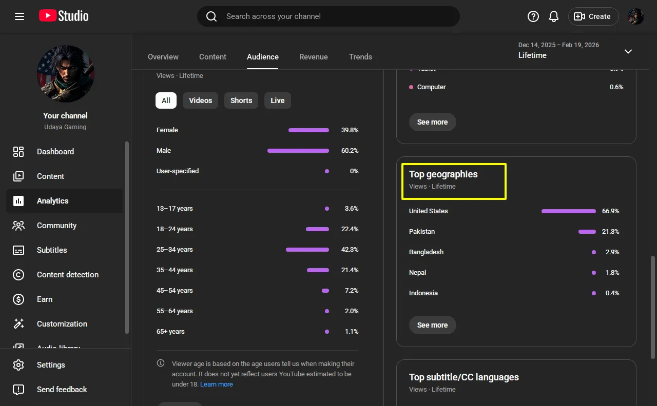This screenshot has height=406, width=657.
Task: Open the Earn page label
Action: point(45,299)
